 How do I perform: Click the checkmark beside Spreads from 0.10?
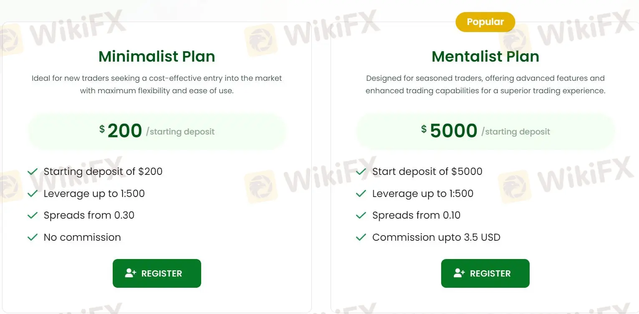(361, 215)
